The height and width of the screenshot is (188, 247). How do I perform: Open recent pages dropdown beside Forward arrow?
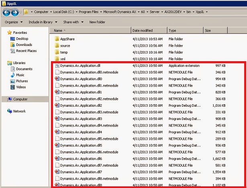click(x=20, y=12)
